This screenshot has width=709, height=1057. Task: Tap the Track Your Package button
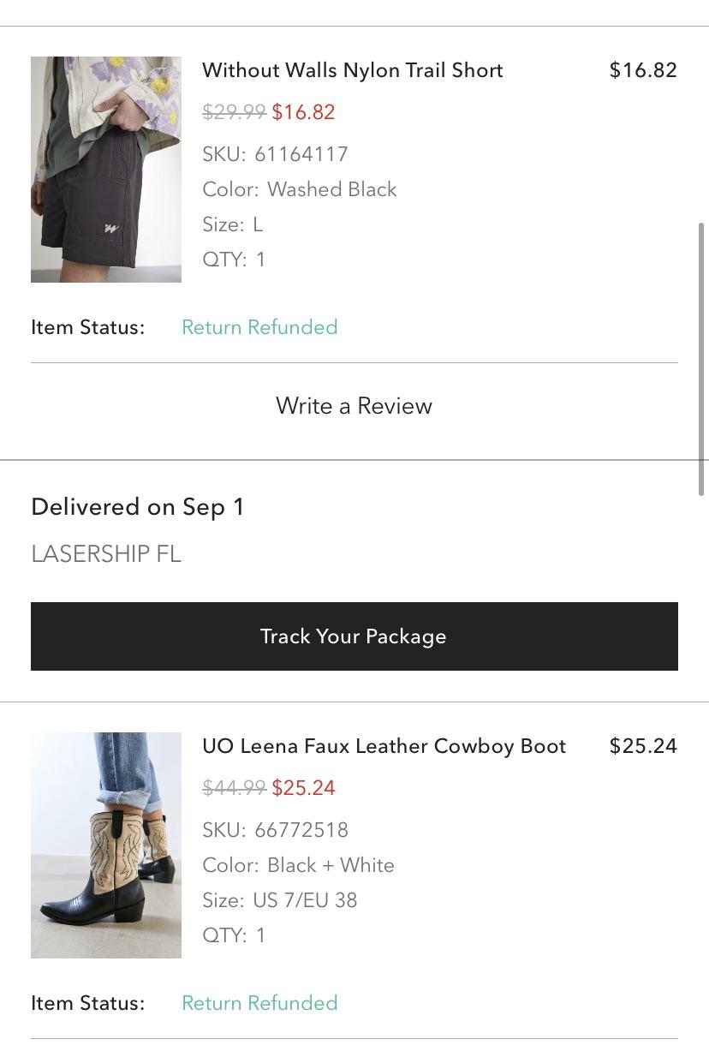354,636
